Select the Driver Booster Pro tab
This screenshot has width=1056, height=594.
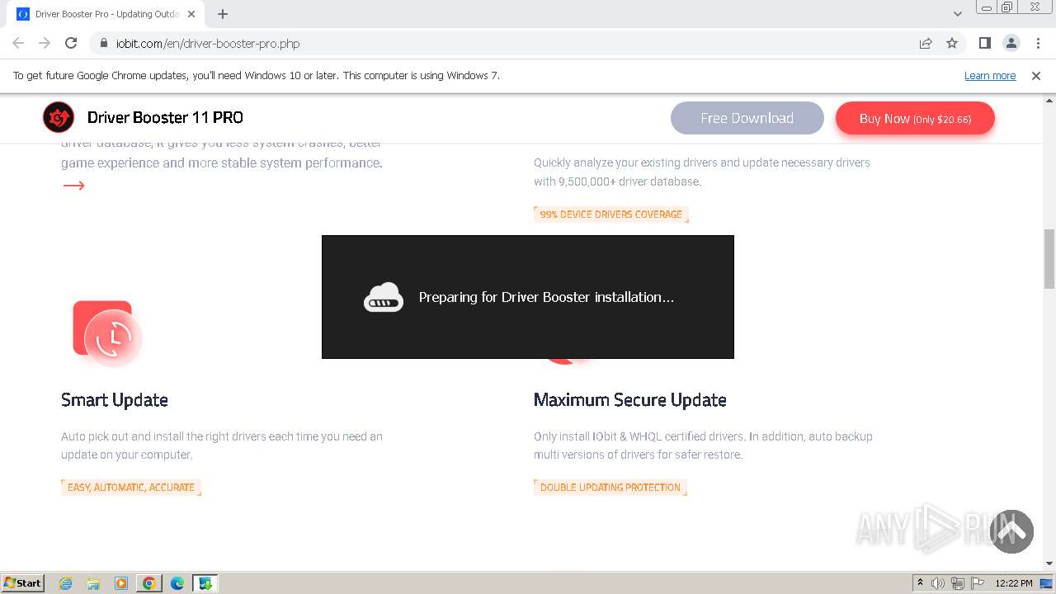pos(106,14)
